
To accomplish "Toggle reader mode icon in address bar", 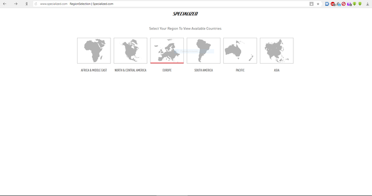I will (311, 4).
